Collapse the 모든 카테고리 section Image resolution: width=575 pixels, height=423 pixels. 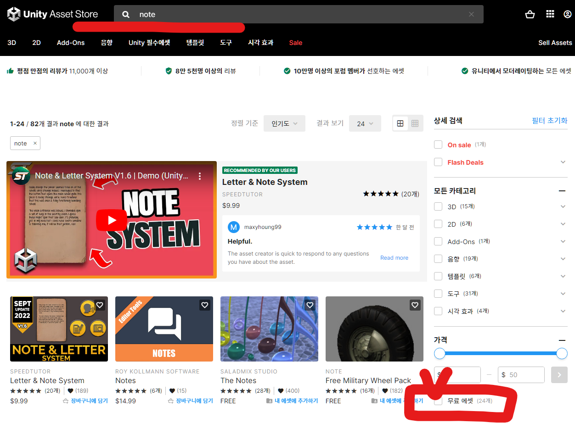coord(562,191)
